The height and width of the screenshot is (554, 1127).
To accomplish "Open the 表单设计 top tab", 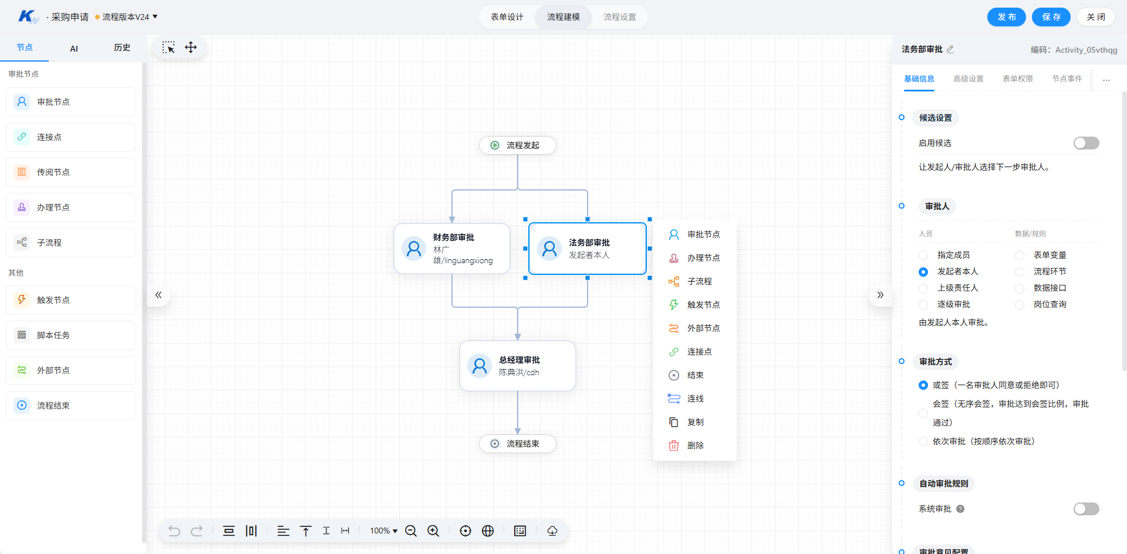I will coord(507,17).
